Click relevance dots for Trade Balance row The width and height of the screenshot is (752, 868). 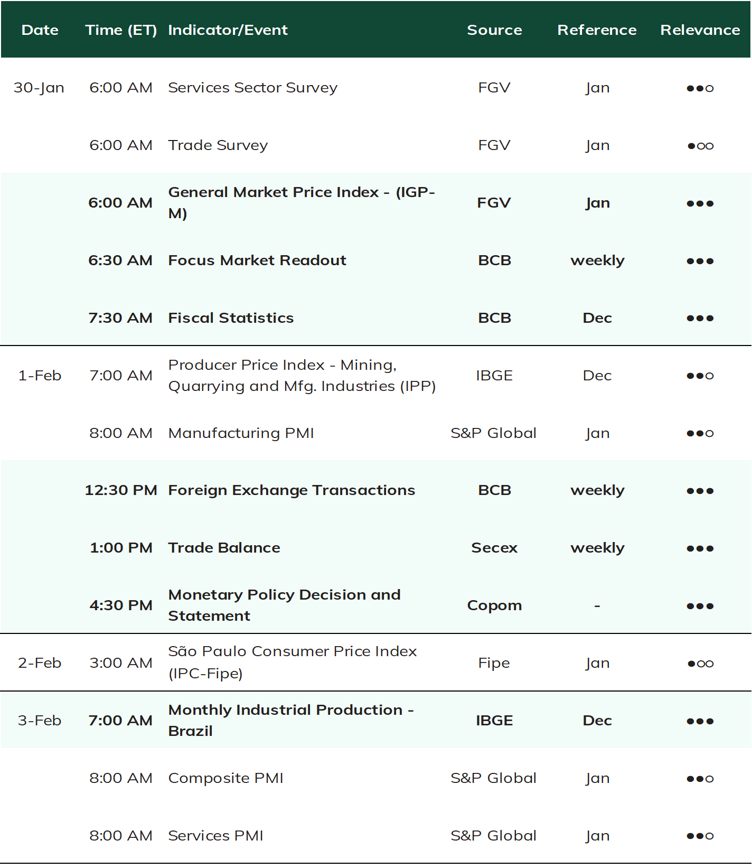pyautogui.click(x=700, y=548)
